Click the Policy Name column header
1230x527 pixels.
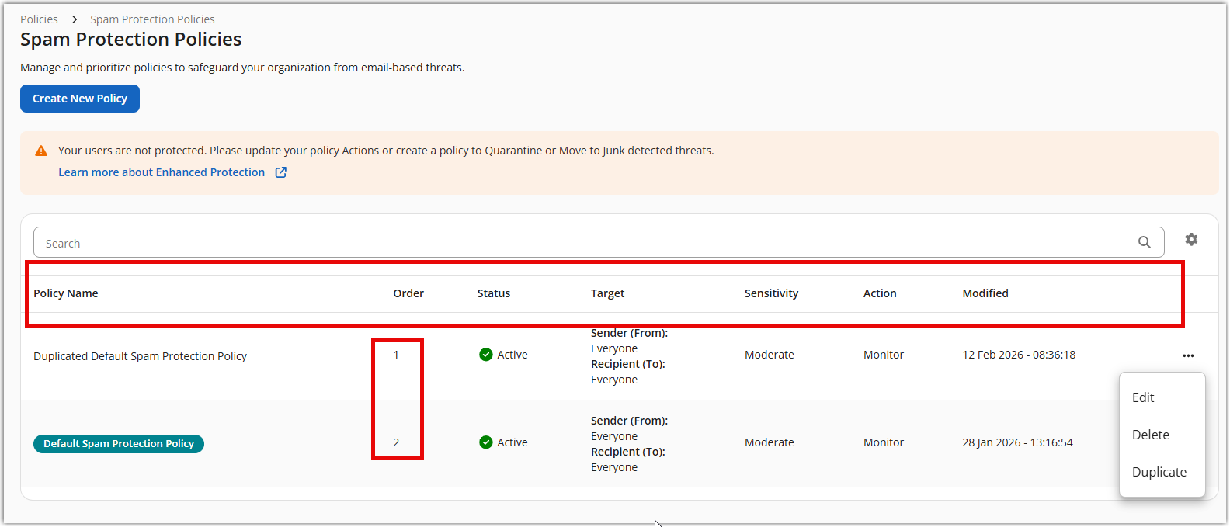pyautogui.click(x=66, y=293)
